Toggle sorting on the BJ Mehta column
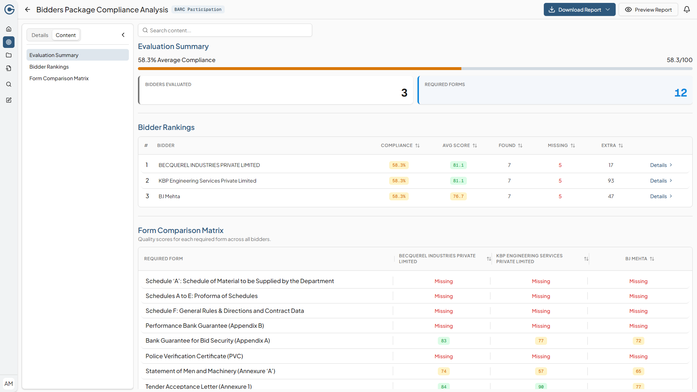 coord(652,258)
